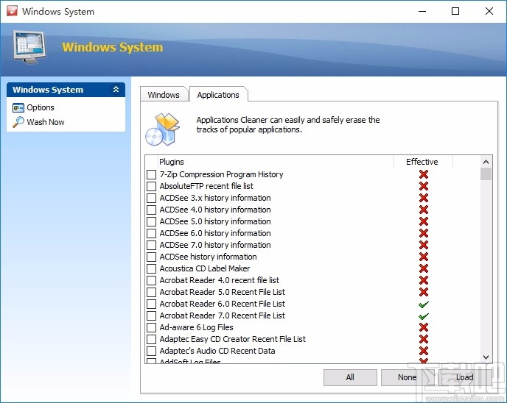Click red X status for AbsoluteFTP row
This screenshot has width=507, height=403.
[424, 186]
